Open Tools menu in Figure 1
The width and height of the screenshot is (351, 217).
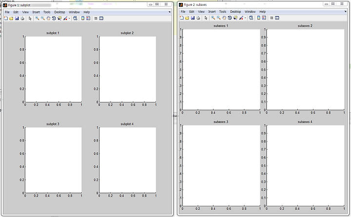pyautogui.click(x=47, y=12)
